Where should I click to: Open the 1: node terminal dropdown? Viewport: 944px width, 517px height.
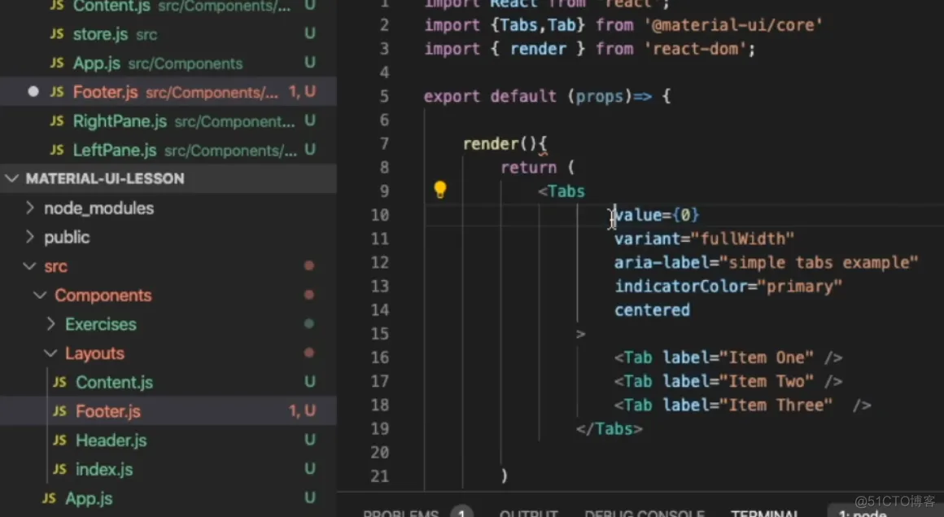[861, 513]
